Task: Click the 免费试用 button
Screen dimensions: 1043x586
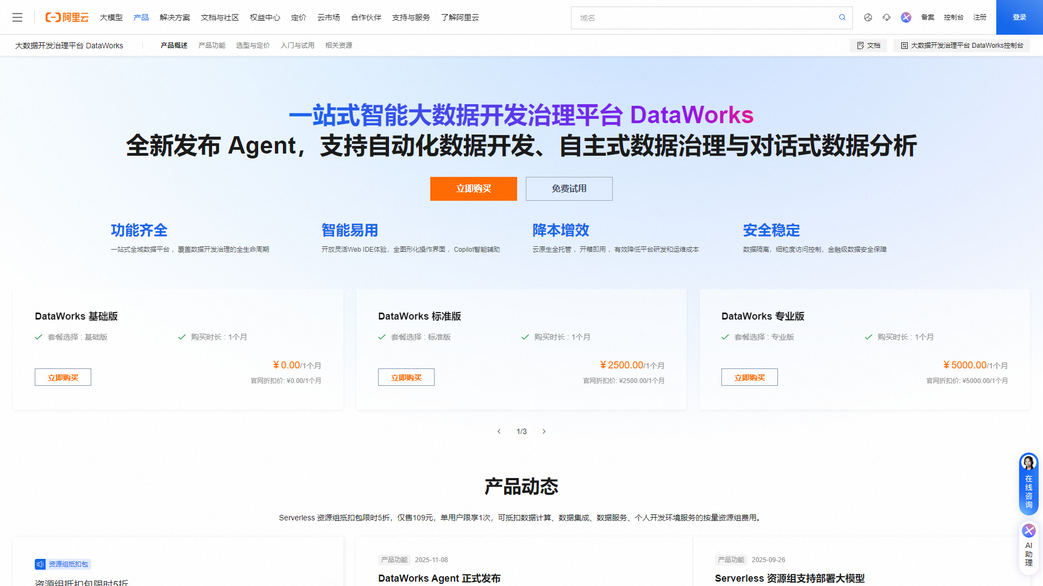Action: pos(569,189)
